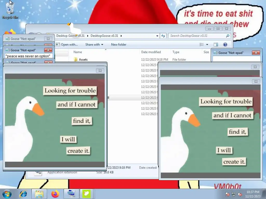The image size is (266, 199).
Task: Click the muted volume tray icon
Action: pos(240,194)
